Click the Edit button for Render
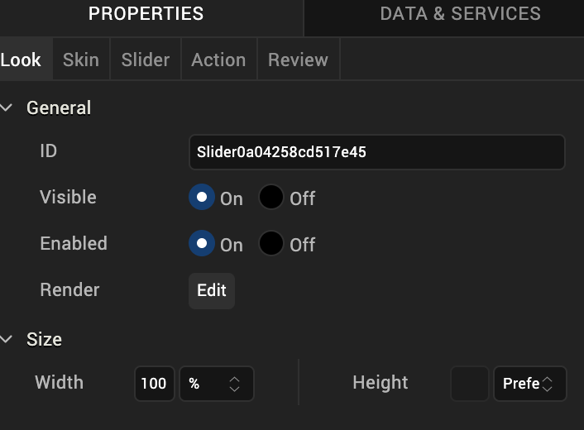This screenshot has height=430, width=584. coord(212,291)
